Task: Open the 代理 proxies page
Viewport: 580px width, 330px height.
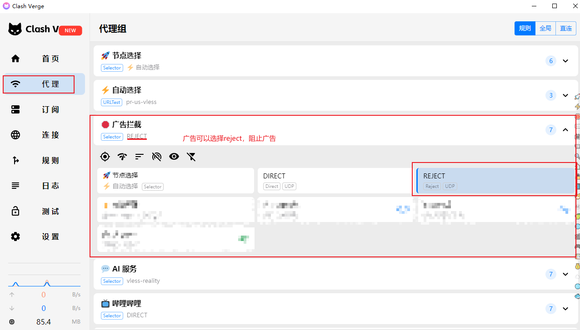Action: [x=44, y=84]
